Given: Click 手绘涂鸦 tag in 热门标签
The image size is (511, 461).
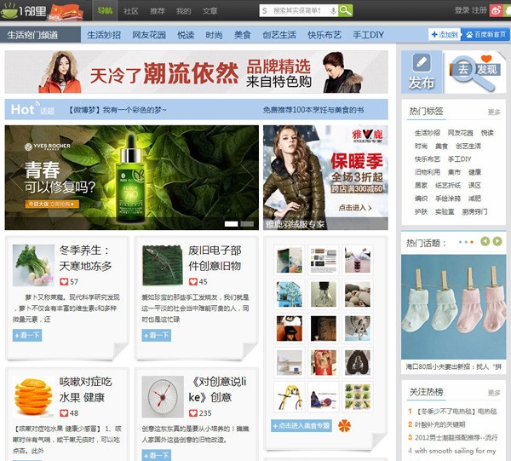Looking at the screenshot, I should pos(448,199).
